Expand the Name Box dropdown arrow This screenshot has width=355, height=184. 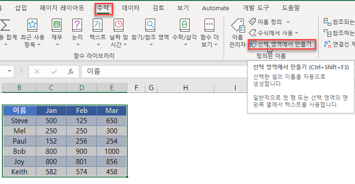click(9, 72)
